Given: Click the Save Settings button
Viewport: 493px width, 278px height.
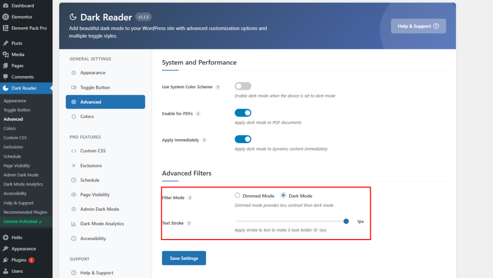Looking at the screenshot, I should (x=184, y=258).
